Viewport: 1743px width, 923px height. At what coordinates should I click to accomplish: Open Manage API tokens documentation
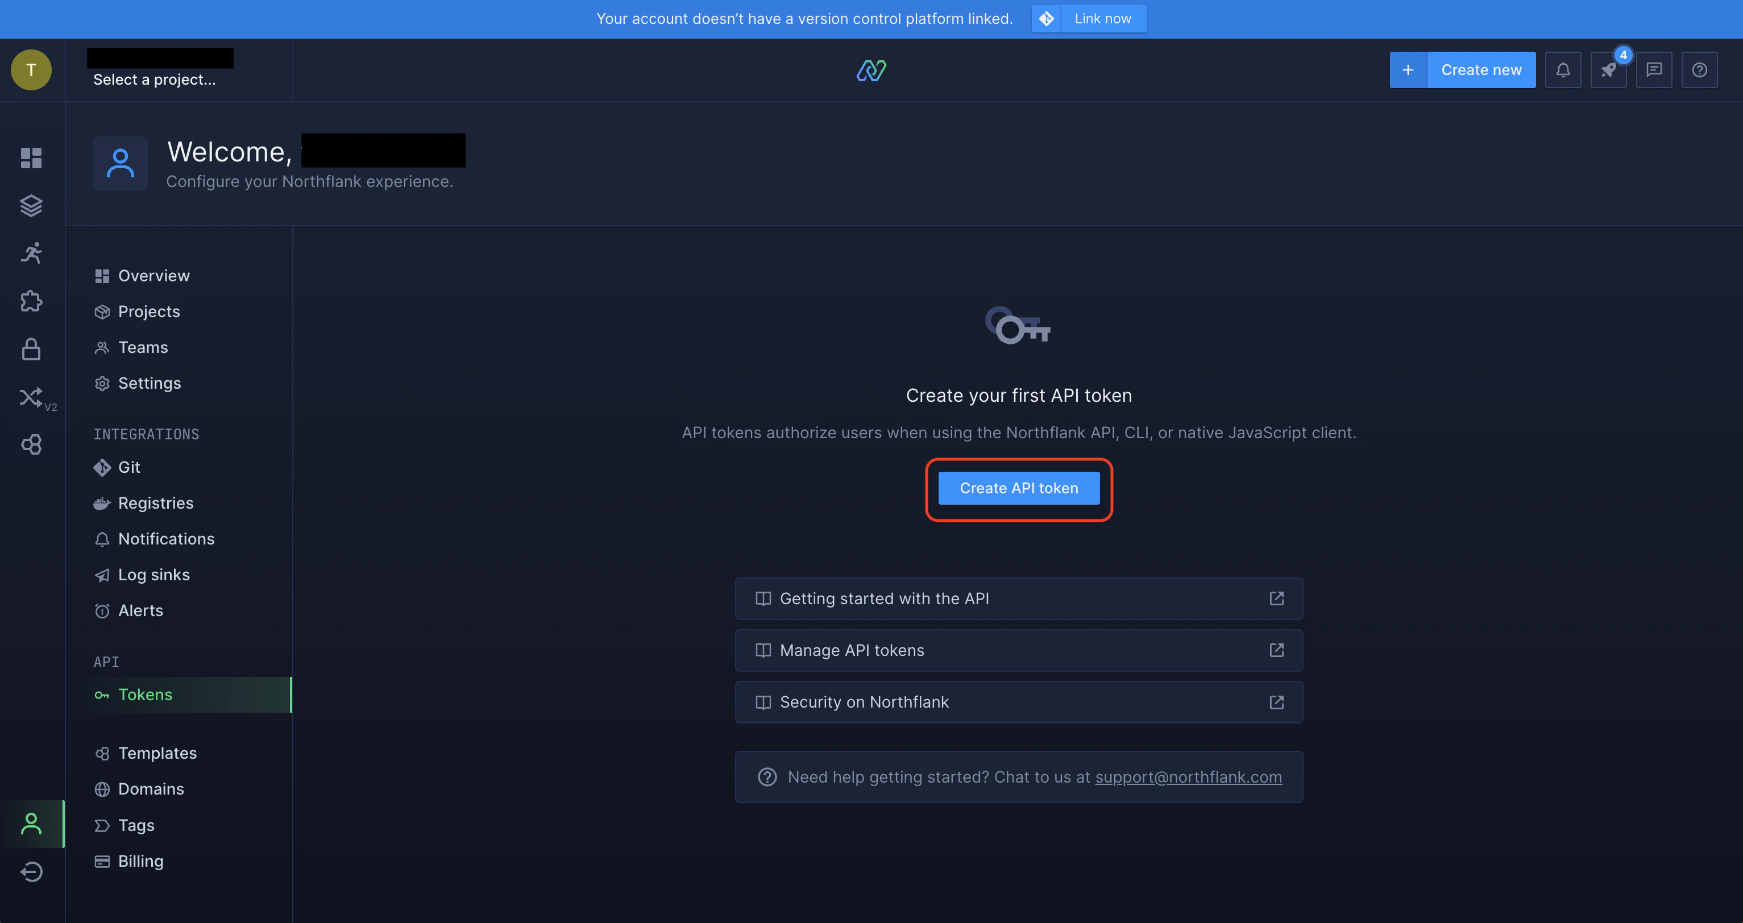(x=1019, y=650)
